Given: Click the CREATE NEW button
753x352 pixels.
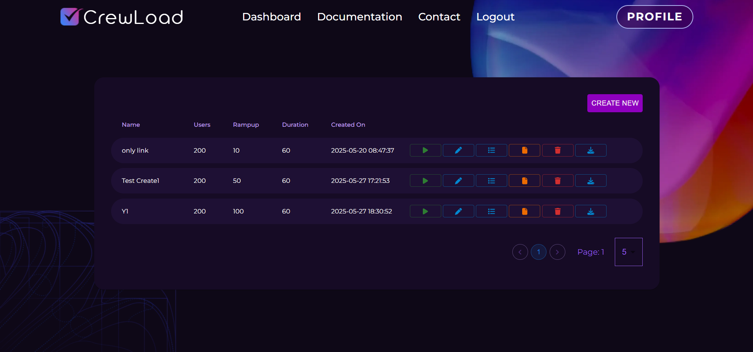Looking at the screenshot, I should [x=615, y=103].
